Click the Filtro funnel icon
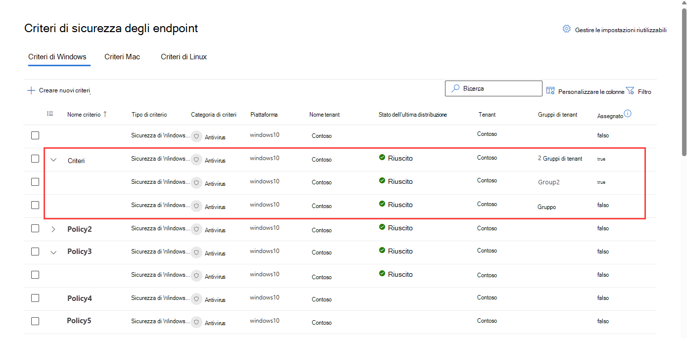 point(630,91)
